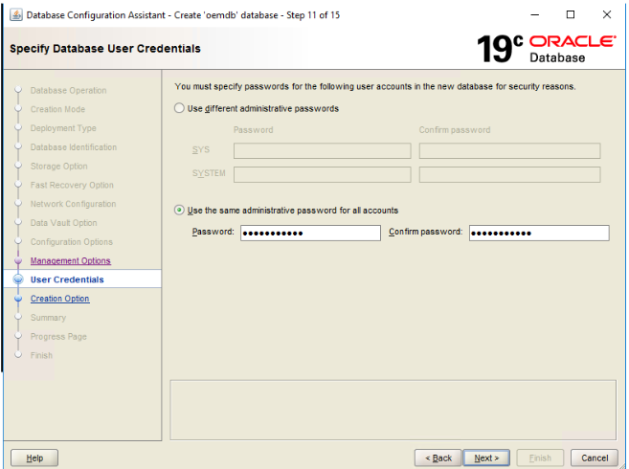Viewport: 629px width, 469px height.
Task: Select Use the same administrative password option
Action: point(180,211)
